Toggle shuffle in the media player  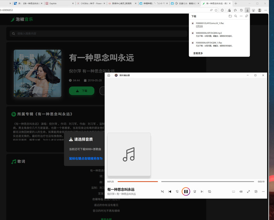(x=162, y=192)
